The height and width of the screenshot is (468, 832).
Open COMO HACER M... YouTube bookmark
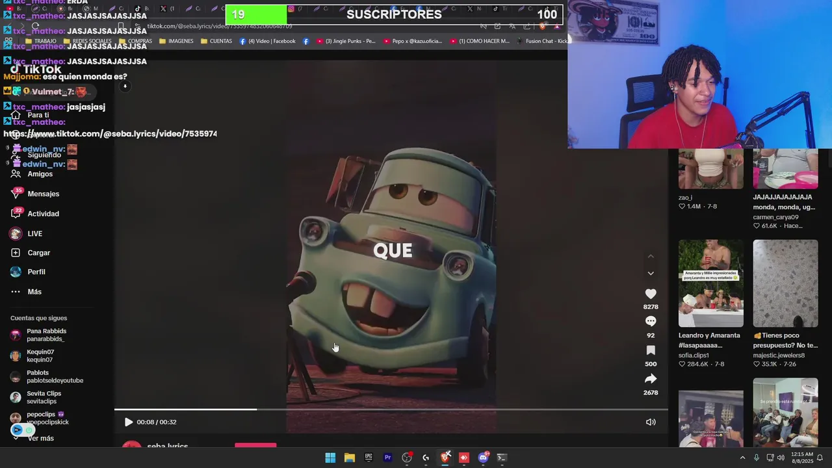479,41
